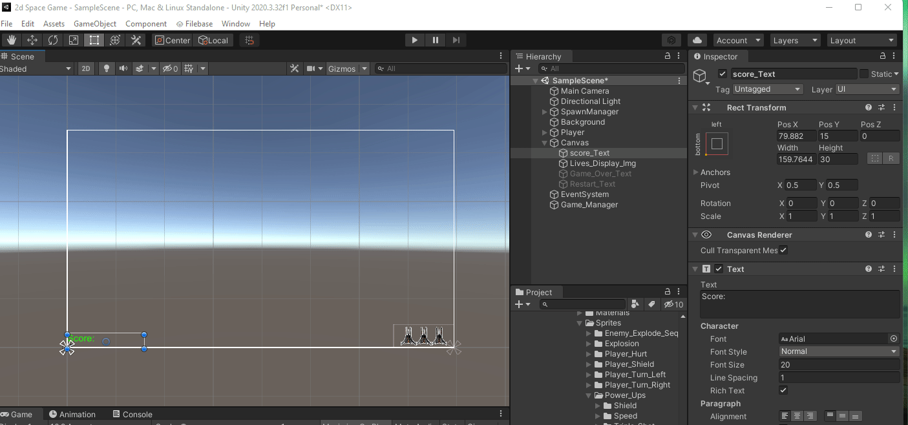Select the Move tool
This screenshot has width=908, height=425.
tap(32, 39)
